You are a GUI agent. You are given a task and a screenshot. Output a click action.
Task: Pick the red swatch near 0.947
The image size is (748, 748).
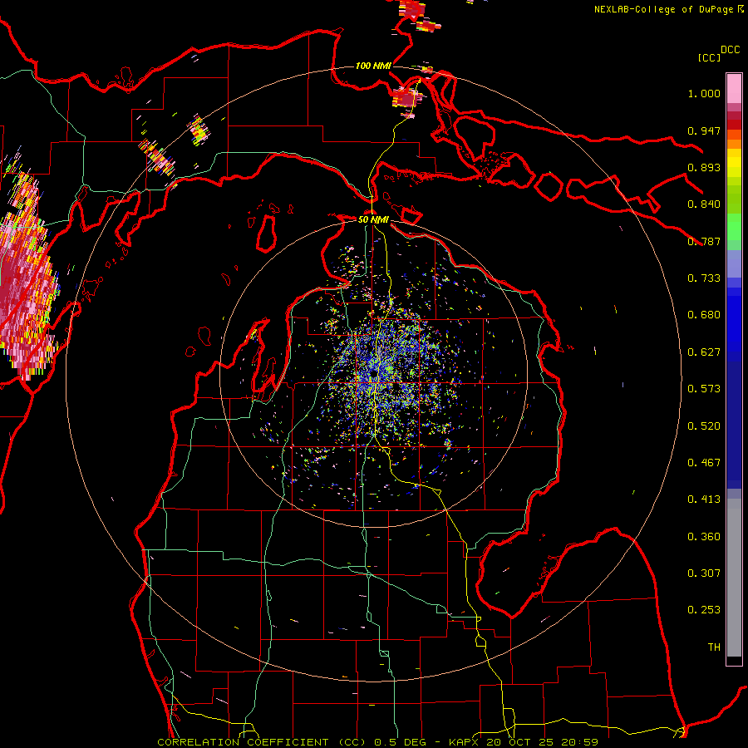pyautogui.click(x=734, y=125)
